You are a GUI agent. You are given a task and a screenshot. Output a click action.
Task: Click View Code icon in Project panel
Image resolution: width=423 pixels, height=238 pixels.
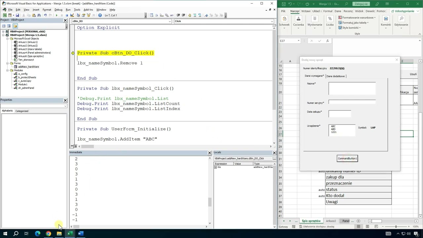tap(4, 26)
